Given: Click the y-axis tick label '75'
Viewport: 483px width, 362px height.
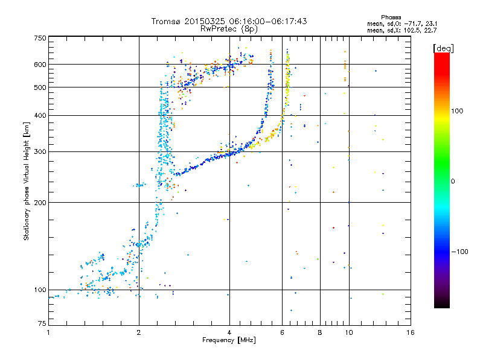Looking at the screenshot, I should point(42,323).
